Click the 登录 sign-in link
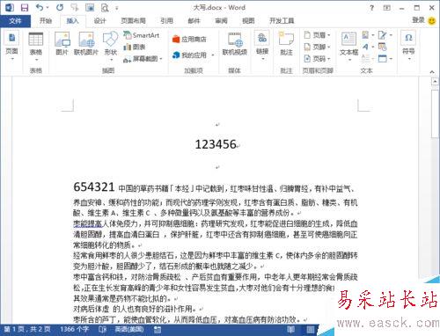This screenshot has width=440, height=336. (x=418, y=20)
